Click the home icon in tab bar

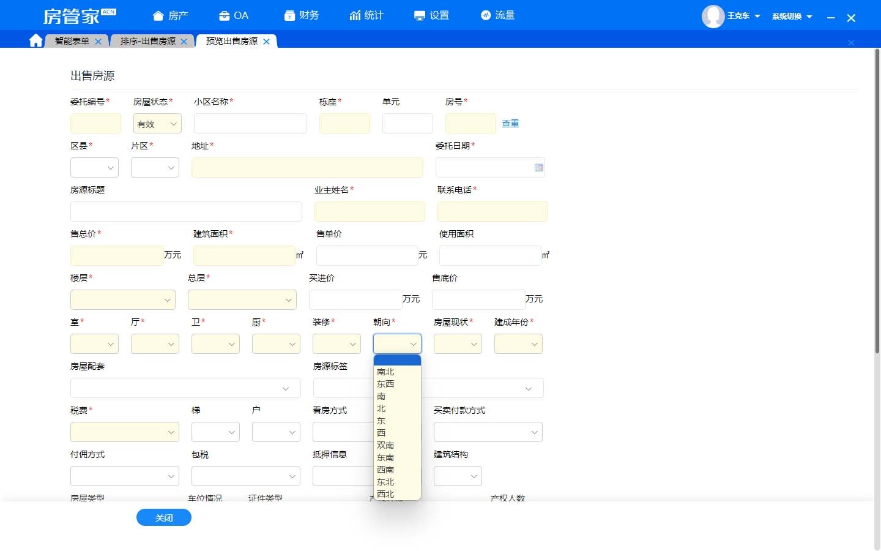coord(36,40)
